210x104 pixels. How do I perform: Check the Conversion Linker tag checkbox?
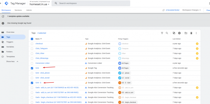(32, 63)
